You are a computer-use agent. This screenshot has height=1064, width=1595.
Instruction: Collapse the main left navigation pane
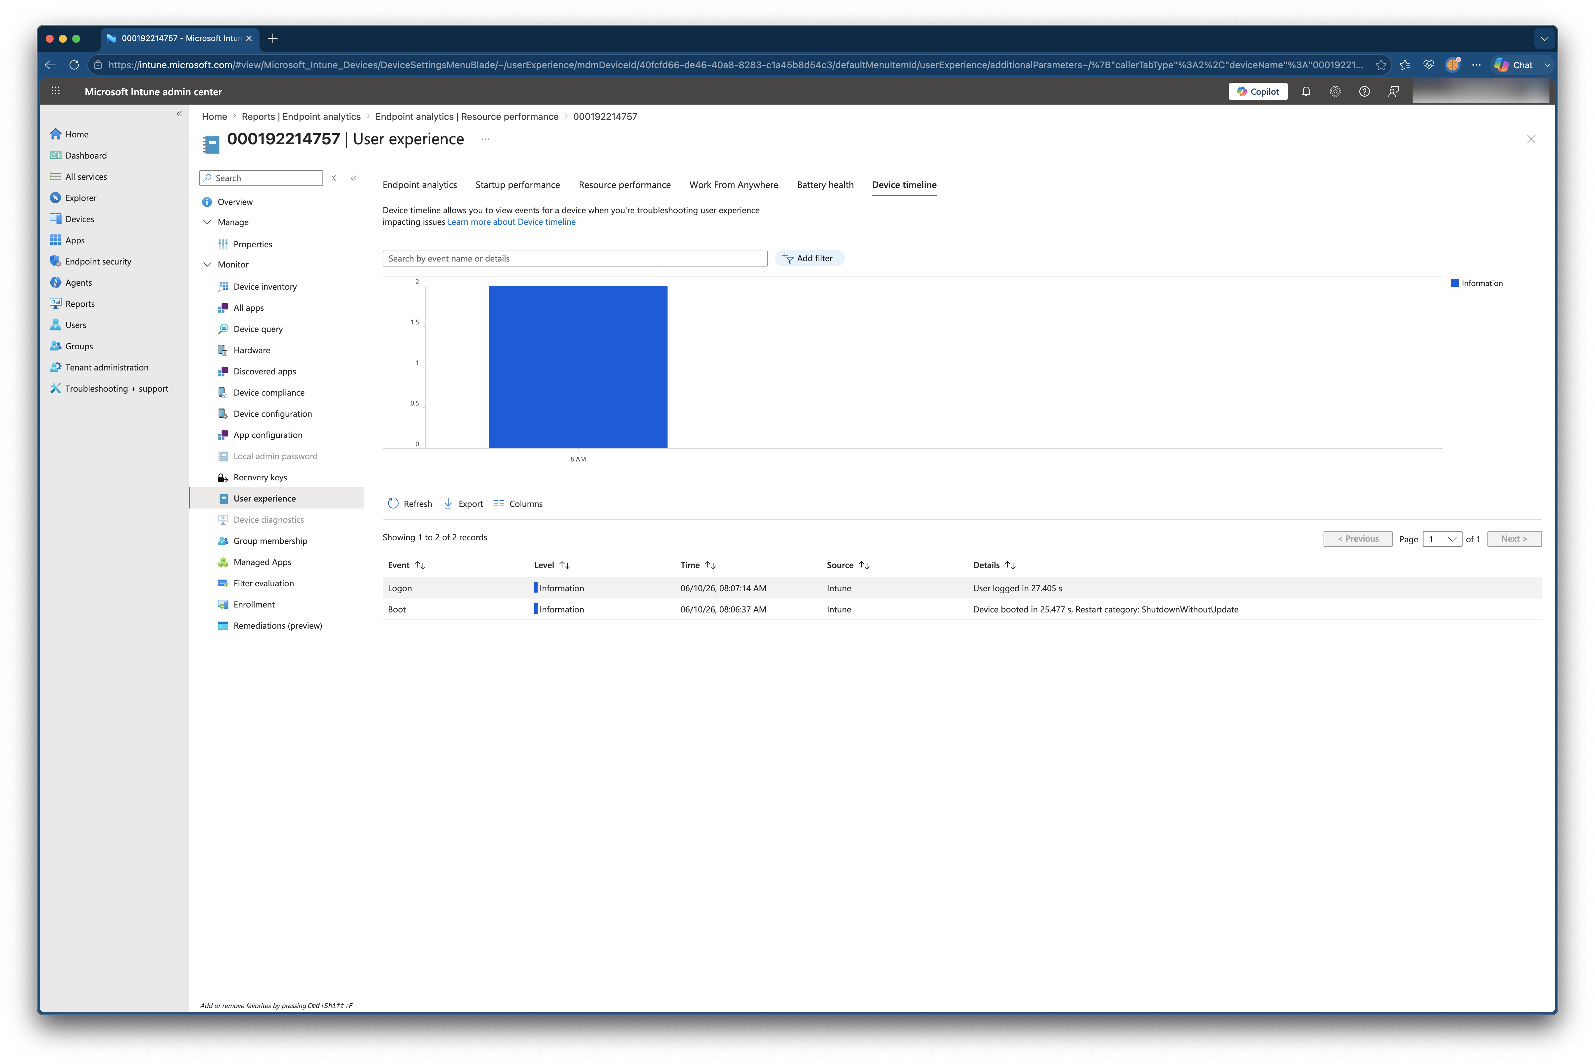pos(179,114)
